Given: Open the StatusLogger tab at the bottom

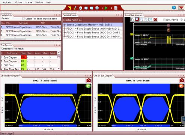Looking at the screenshot, I should (7, 133).
